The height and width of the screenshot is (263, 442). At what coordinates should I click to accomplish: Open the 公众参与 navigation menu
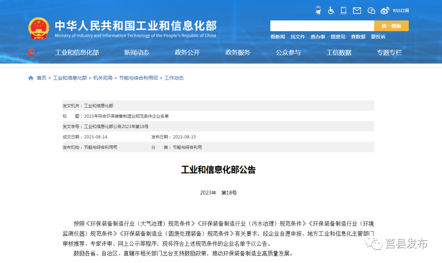[288, 52]
